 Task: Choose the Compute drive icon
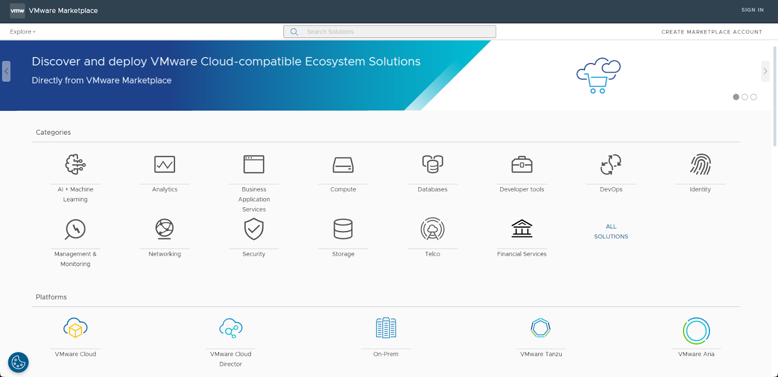[x=343, y=165]
